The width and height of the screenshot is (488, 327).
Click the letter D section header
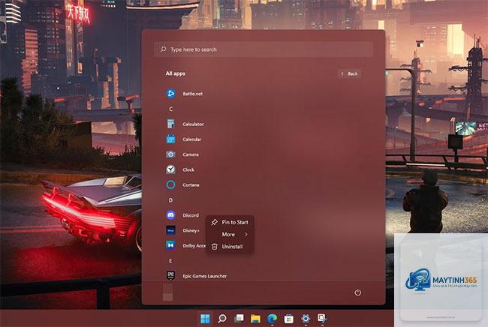170,199
